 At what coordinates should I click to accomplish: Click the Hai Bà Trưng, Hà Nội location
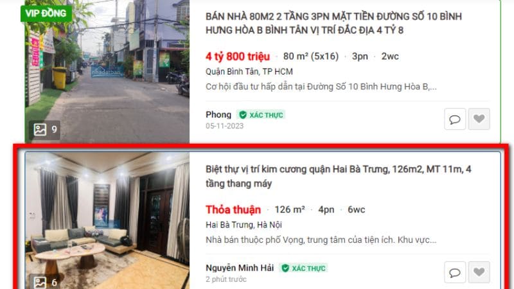point(244,225)
